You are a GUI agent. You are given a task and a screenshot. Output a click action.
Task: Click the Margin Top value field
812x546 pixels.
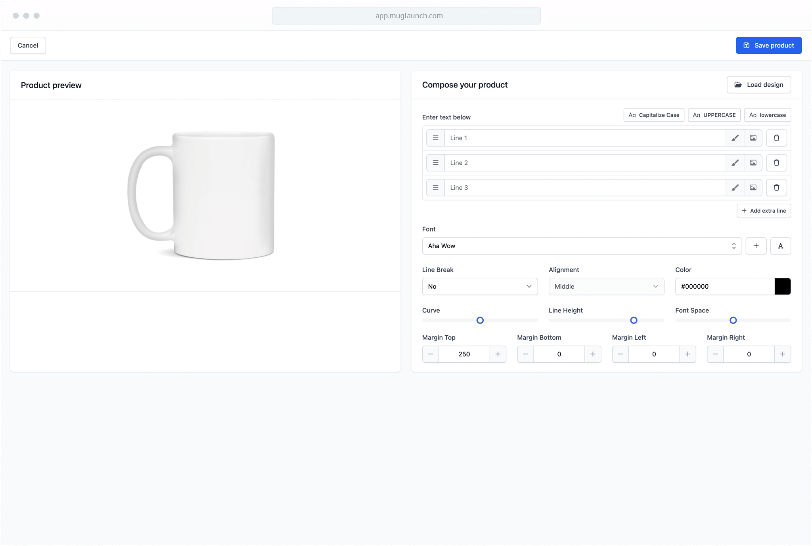(464, 354)
